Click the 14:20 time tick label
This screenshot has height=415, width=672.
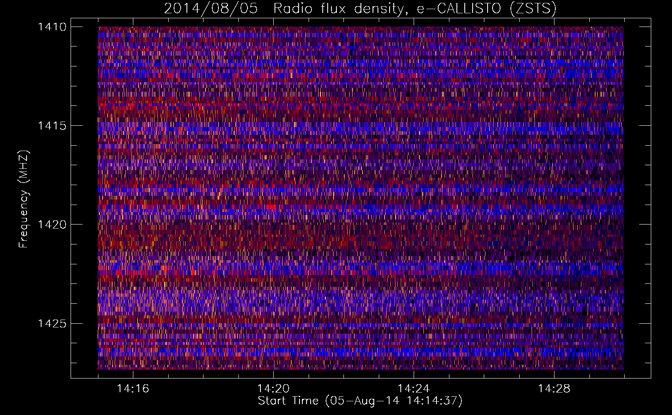click(273, 388)
